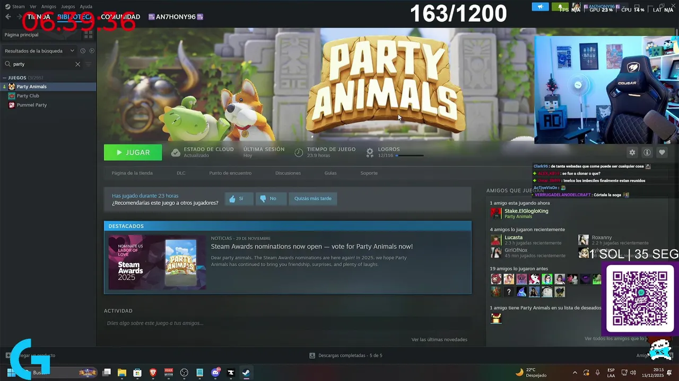Open Descargas completadas download status
679x381 pixels.
coord(346,356)
